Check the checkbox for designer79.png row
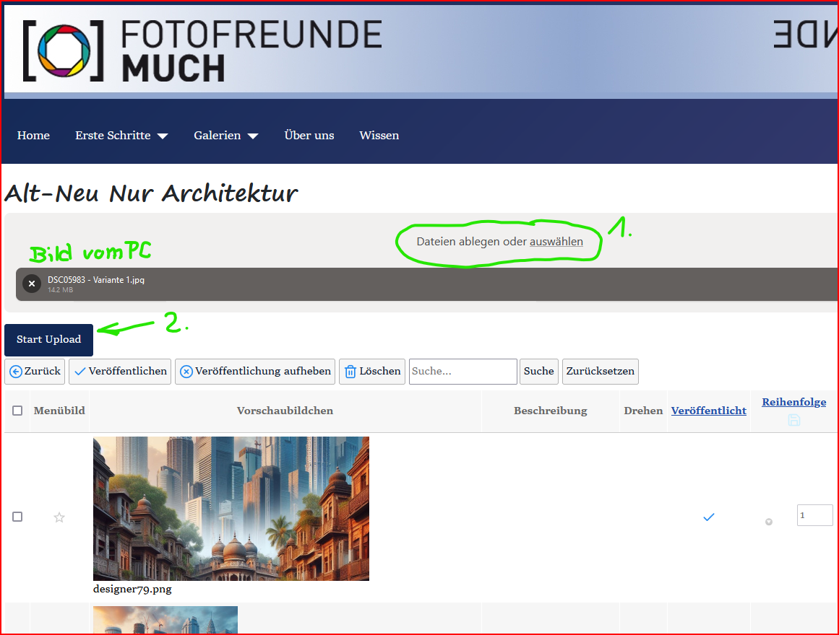 [17, 517]
